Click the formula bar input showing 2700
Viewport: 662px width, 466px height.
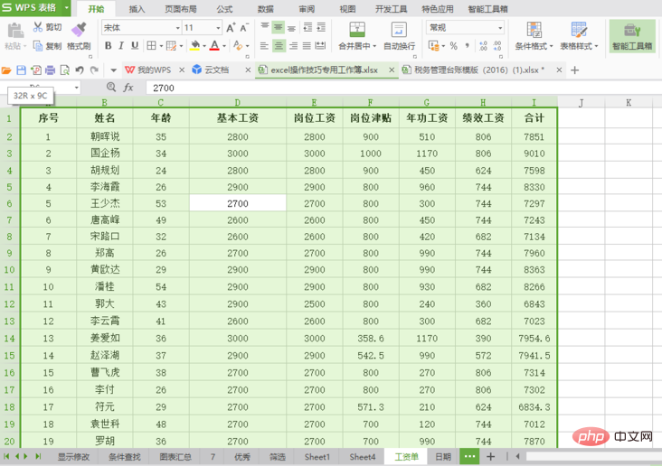(x=403, y=88)
